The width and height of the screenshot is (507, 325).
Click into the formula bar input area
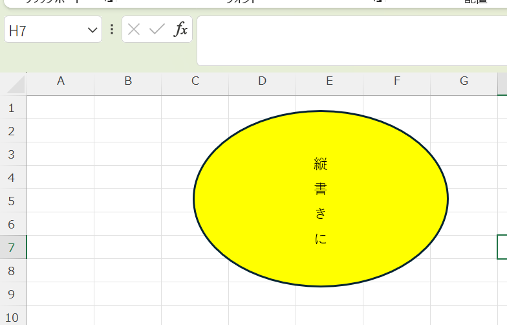click(349, 41)
